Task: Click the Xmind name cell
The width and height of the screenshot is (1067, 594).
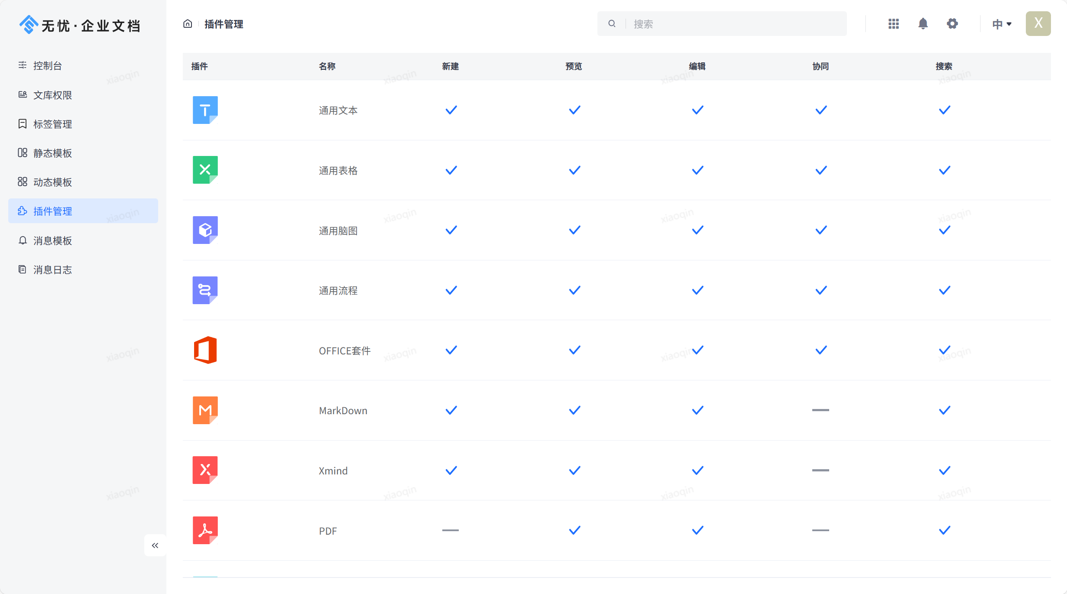Action: [x=333, y=471]
